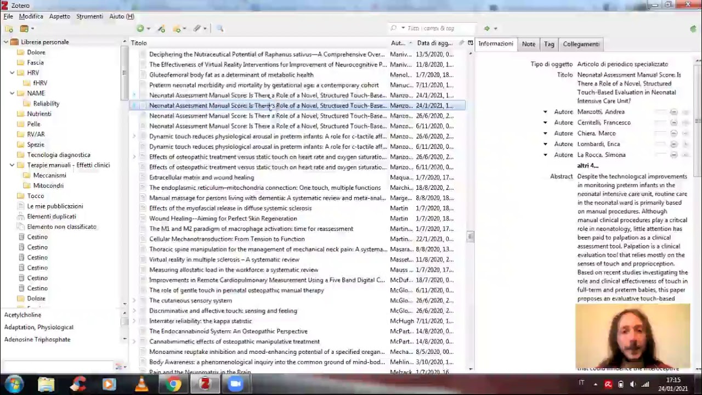Viewport: 702px width, 395px height.
Task: Open Elementi duplicati
Action: tap(52, 217)
